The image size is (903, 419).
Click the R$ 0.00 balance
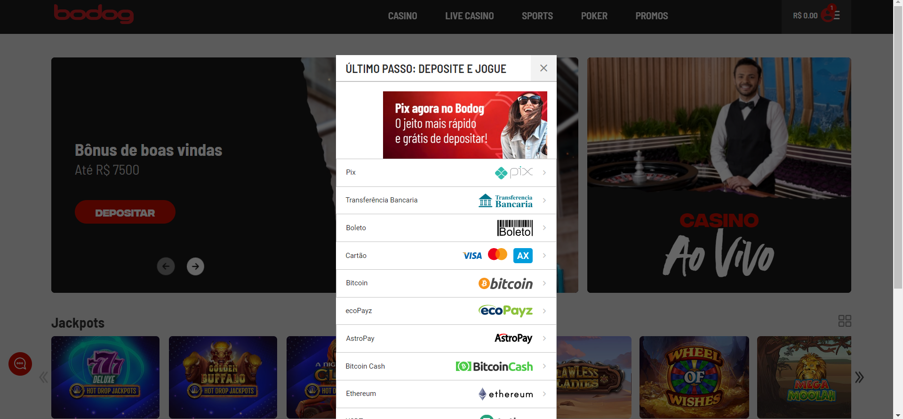point(805,16)
